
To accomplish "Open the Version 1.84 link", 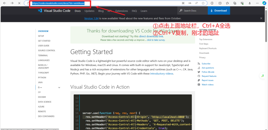I will [x=91, y=18].
